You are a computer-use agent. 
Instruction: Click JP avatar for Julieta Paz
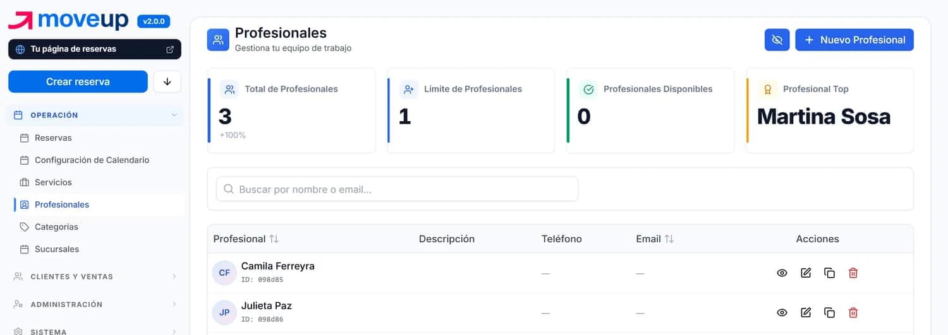click(x=224, y=312)
